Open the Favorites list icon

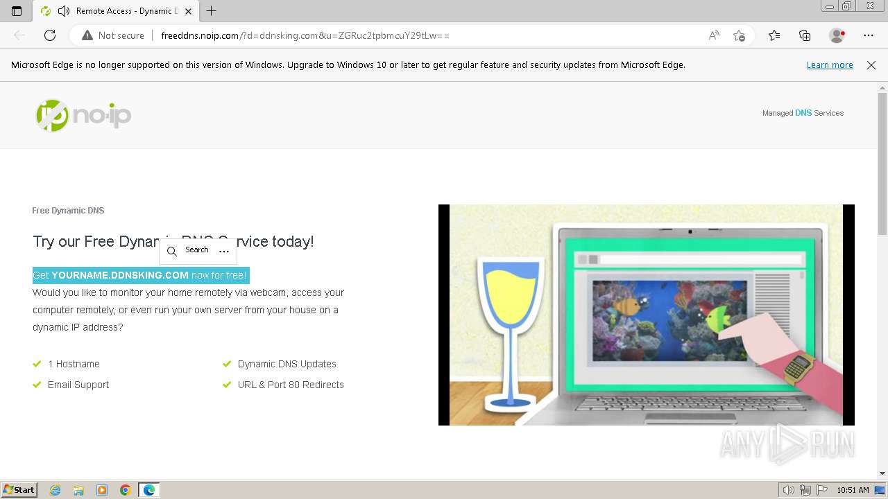click(774, 35)
